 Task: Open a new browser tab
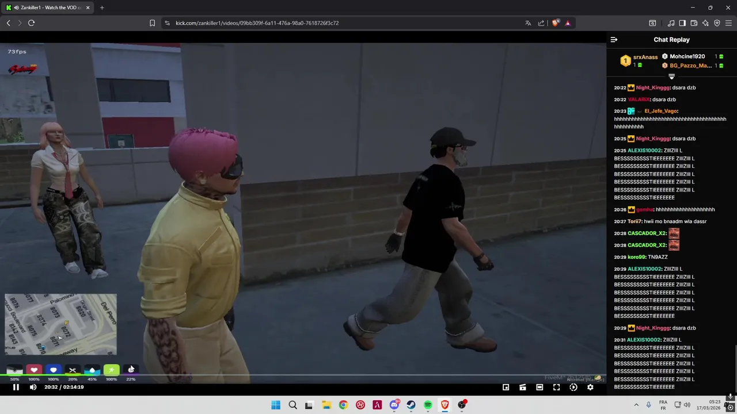[x=102, y=7]
